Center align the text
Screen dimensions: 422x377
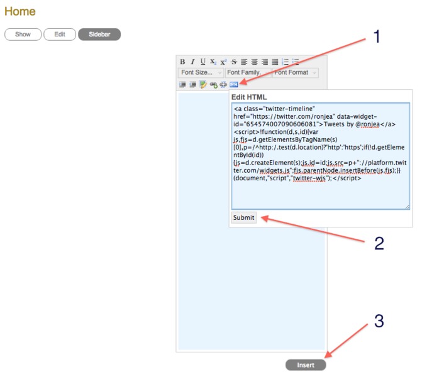coord(254,62)
